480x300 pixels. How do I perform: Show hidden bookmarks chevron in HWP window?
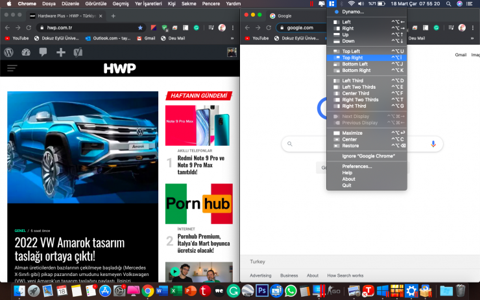pos(232,38)
